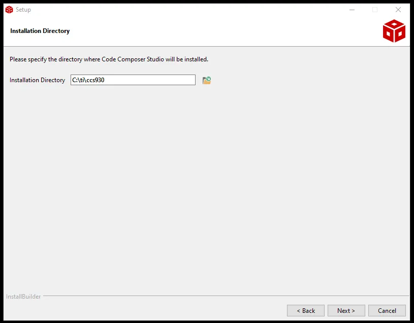414x323 pixels.
Task: Click the separator line beside InstallBuilder
Action: click(224, 296)
